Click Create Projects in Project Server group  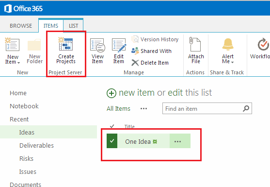click(66, 51)
